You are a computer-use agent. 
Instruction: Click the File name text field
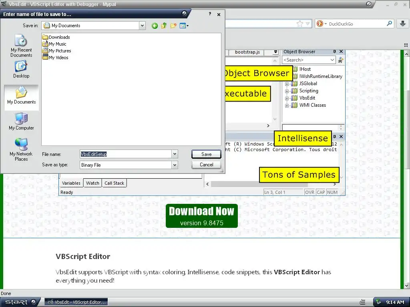click(x=126, y=154)
